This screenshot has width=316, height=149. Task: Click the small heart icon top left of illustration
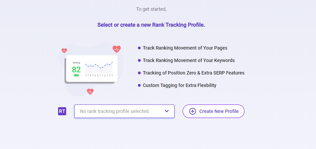64,51
